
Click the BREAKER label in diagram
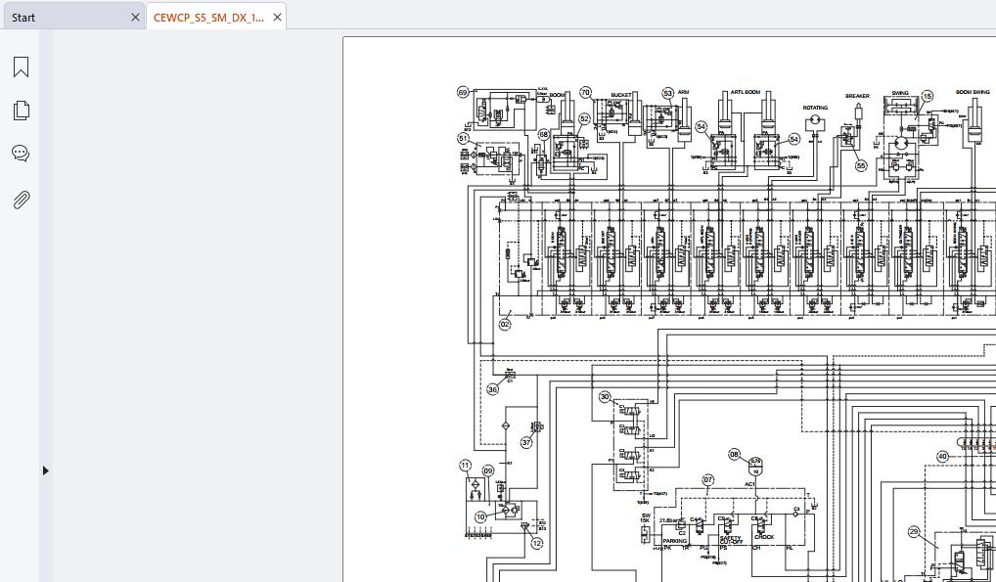[857, 96]
